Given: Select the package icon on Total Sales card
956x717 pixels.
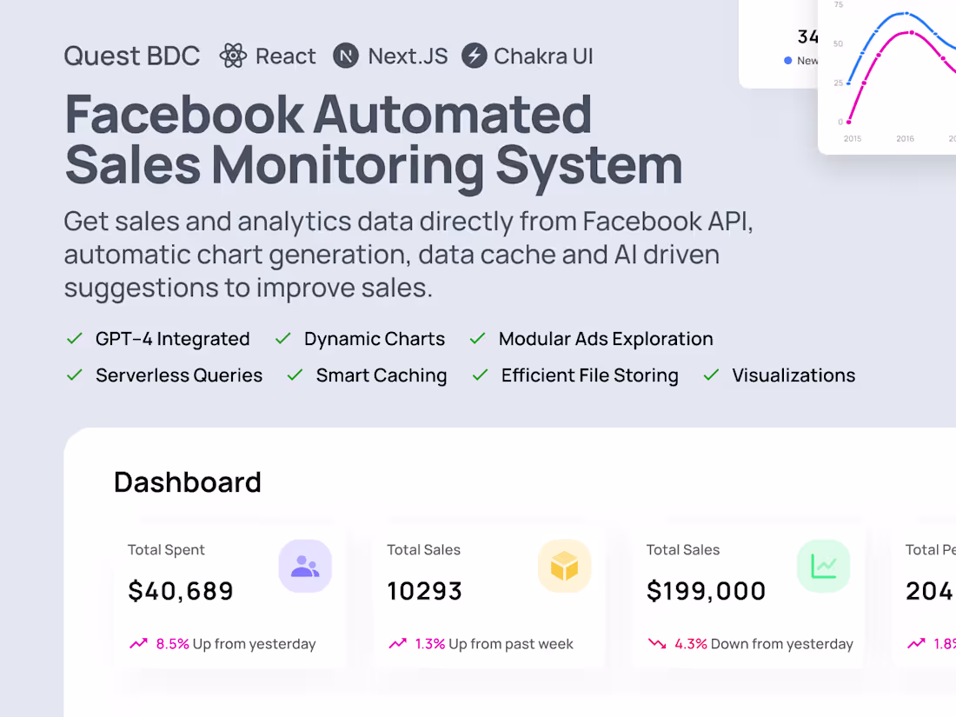Looking at the screenshot, I should point(565,566).
